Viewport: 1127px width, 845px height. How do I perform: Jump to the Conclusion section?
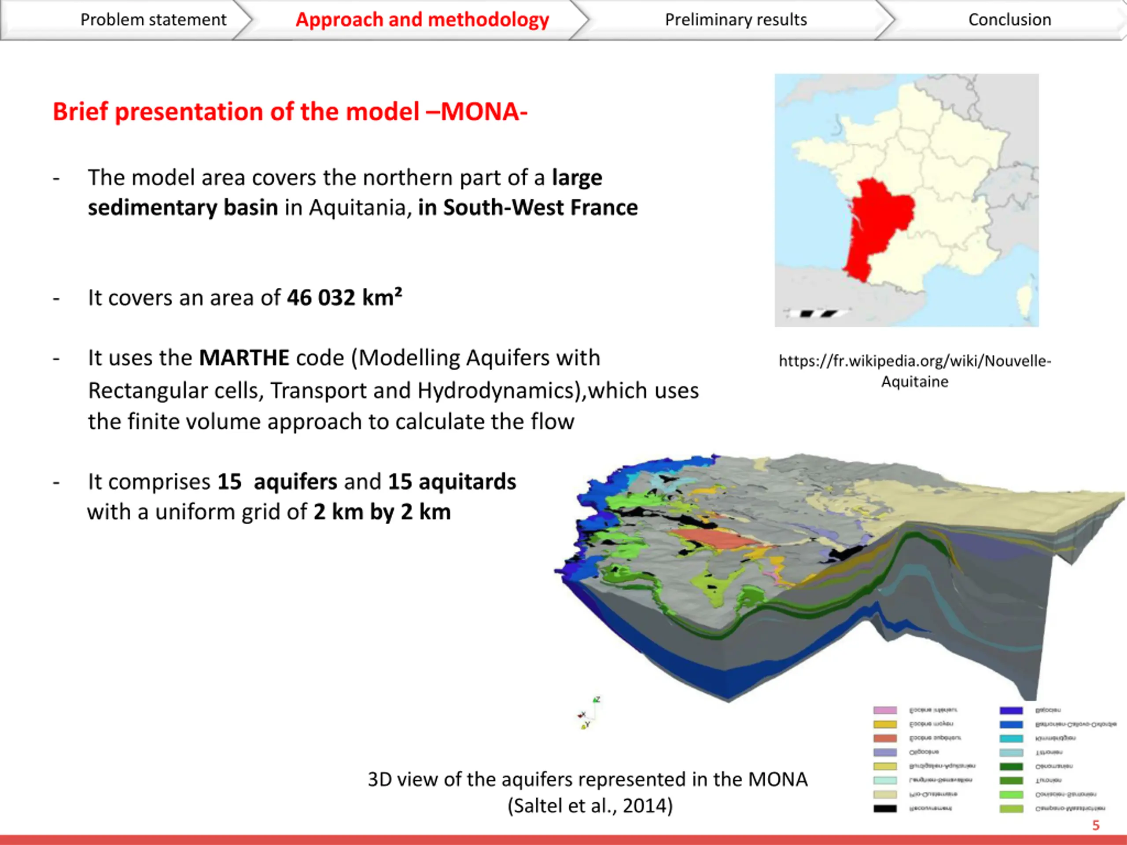(x=1009, y=20)
